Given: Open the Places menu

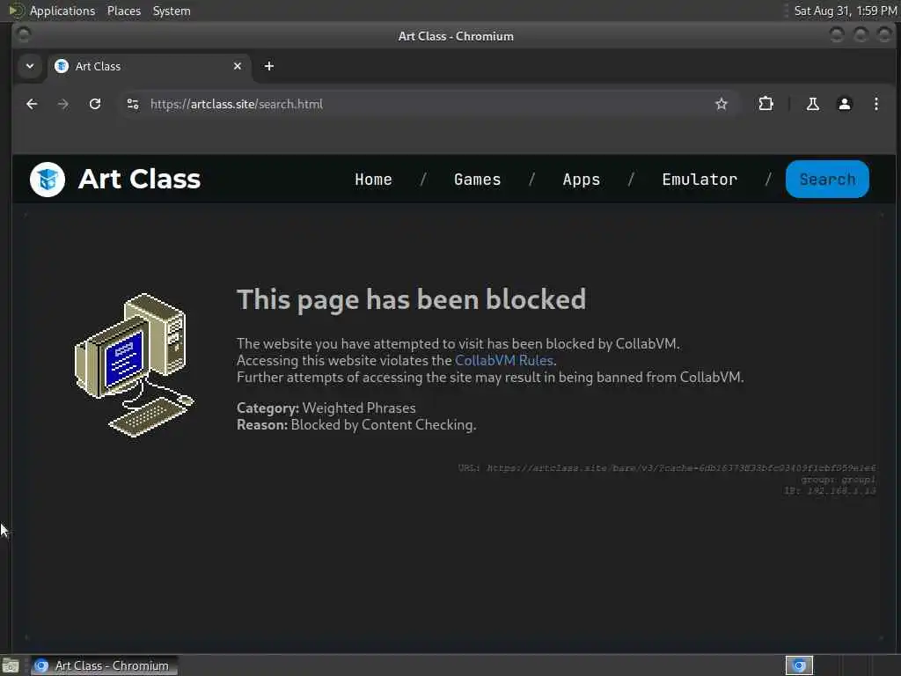Looking at the screenshot, I should pos(124,11).
